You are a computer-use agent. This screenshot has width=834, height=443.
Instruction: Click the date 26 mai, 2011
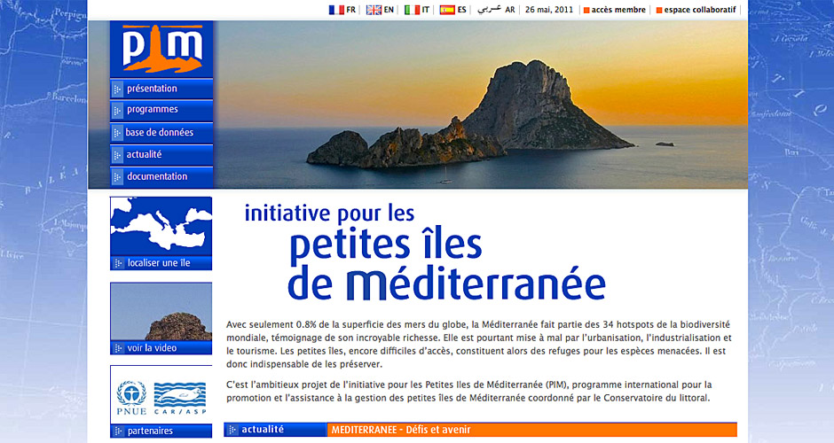(x=549, y=10)
